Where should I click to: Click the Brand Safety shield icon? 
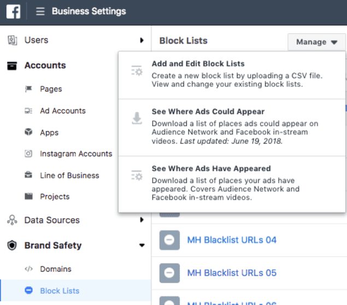tap(12, 246)
